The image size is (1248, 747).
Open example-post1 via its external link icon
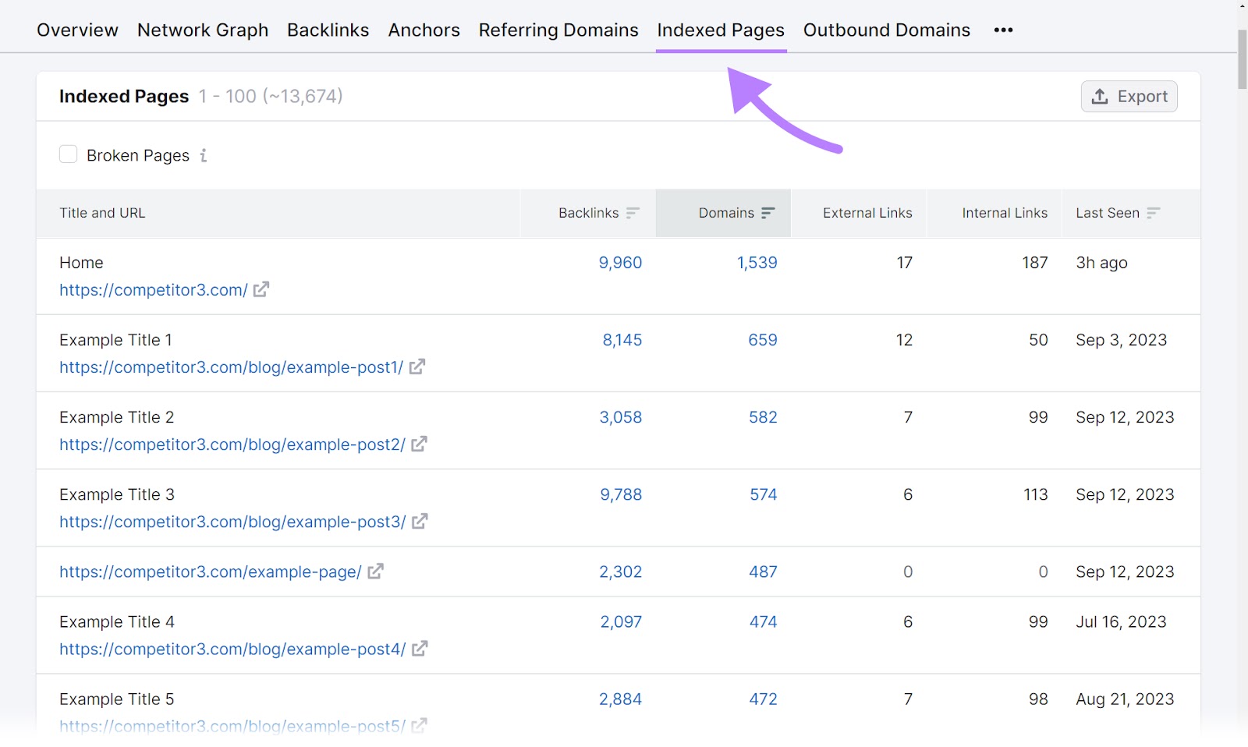point(418,366)
